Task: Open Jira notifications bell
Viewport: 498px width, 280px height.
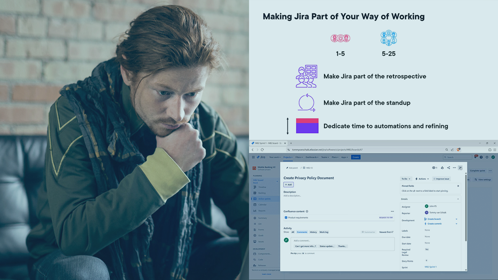Action: click(475, 157)
